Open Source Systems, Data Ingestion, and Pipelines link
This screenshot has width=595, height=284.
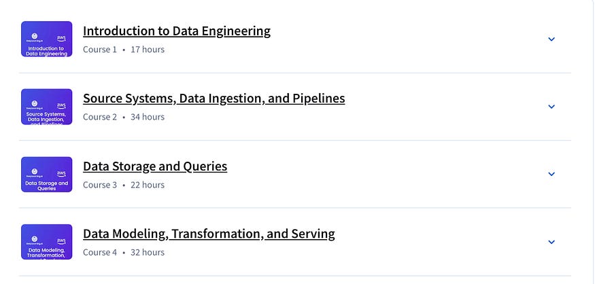[x=214, y=99]
